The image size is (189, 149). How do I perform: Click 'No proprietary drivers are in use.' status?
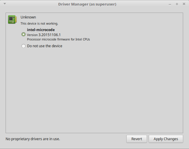33,139
